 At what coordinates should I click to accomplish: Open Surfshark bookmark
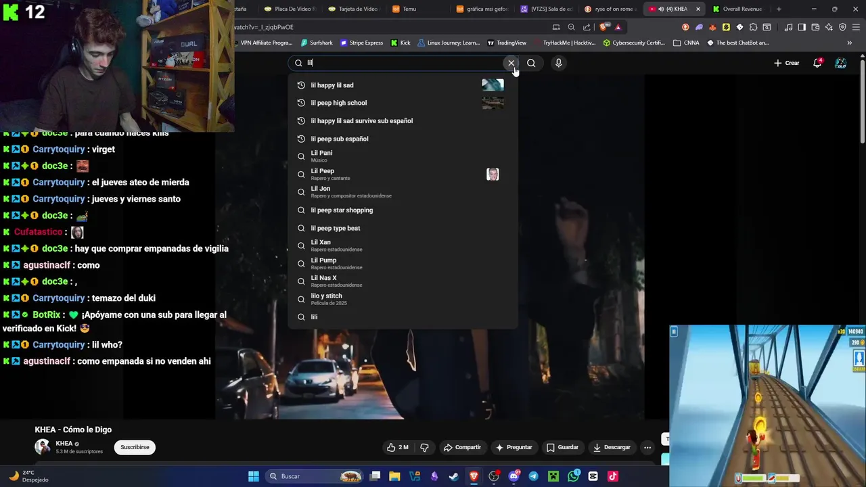[x=317, y=43]
